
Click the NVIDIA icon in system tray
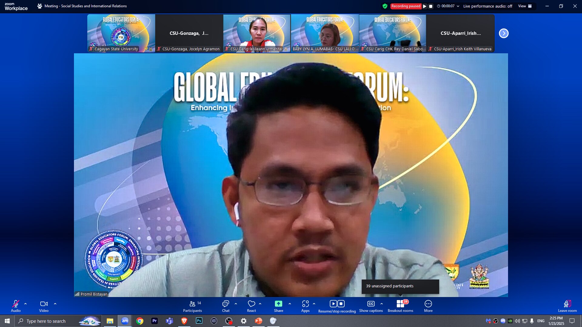click(x=510, y=321)
